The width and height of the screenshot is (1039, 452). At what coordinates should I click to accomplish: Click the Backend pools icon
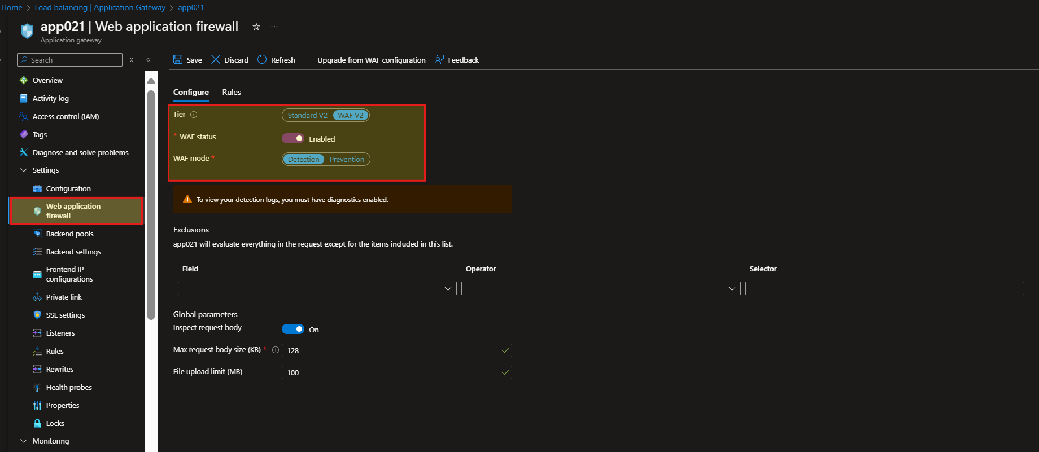[x=37, y=234]
